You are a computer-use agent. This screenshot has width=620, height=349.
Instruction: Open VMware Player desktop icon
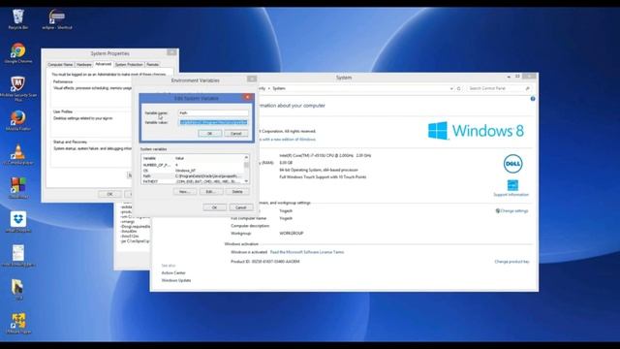click(x=17, y=323)
